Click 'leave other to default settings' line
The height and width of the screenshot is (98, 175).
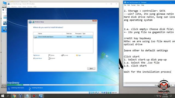point(146,50)
